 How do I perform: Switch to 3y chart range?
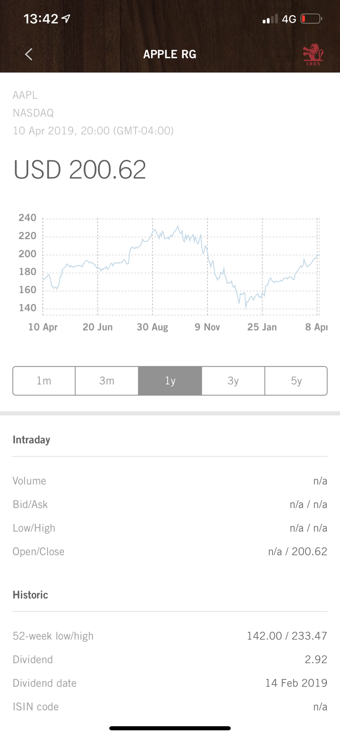pos(233,381)
